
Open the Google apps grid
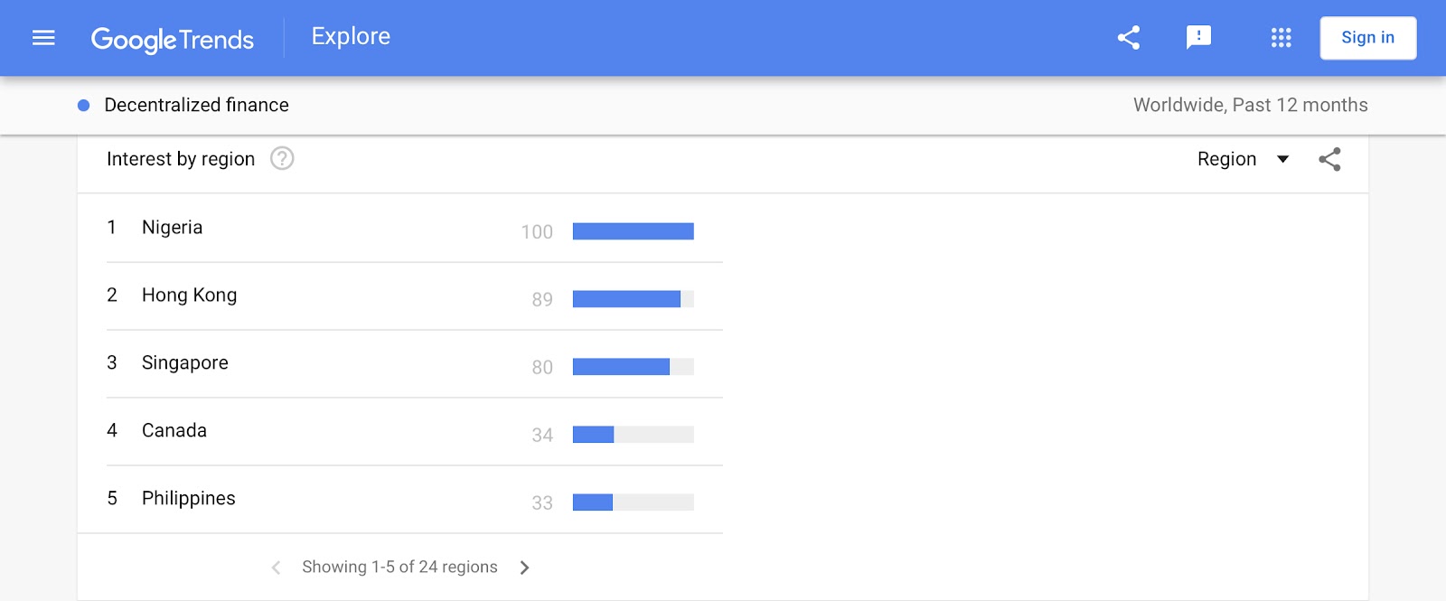point(1281,38)
